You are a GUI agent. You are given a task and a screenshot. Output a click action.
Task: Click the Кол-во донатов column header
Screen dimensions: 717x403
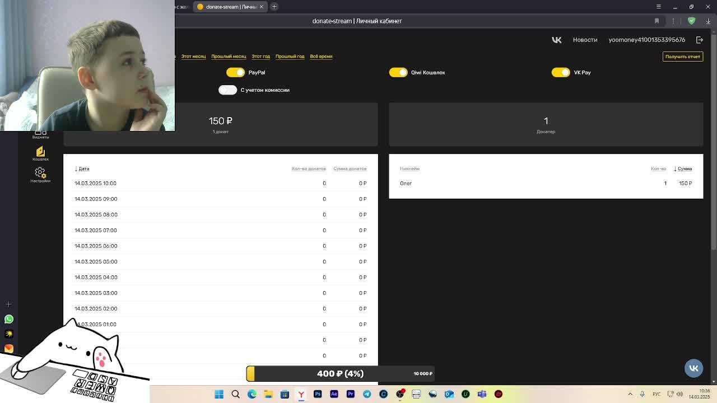pos(309,168)
